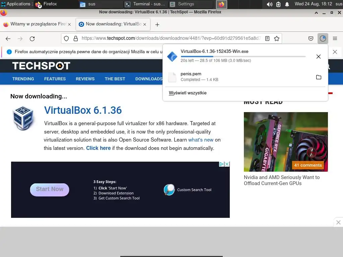Image resolution: width=343 pixels, height=257 pixels.
Task: Open the Applications menu
Action: [x=17, y=4]
